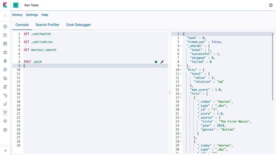Click "timed_out" : false line

(x=204, y=42)
